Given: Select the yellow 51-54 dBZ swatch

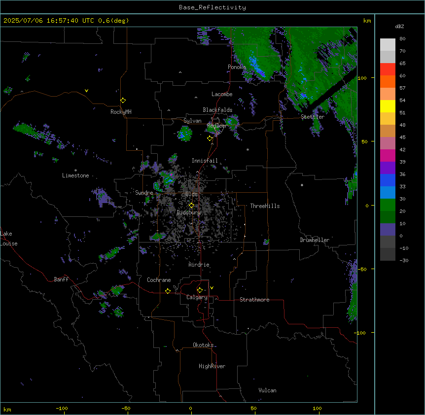Looking at the screenshot, I should pyautogui.click(x=388, y=106).
